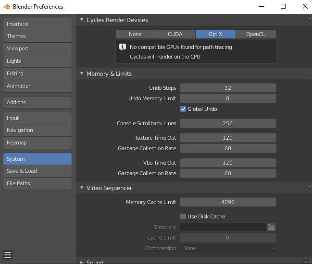Click the Blender logo in title bar
The image size is (312, 264).
pyautogui.click(x=7, y=7)
